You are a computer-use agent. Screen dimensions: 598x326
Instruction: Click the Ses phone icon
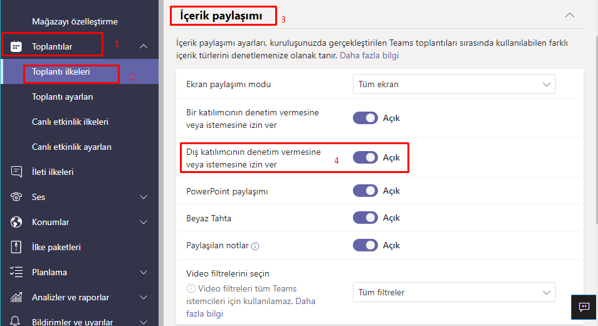(17, 197)
